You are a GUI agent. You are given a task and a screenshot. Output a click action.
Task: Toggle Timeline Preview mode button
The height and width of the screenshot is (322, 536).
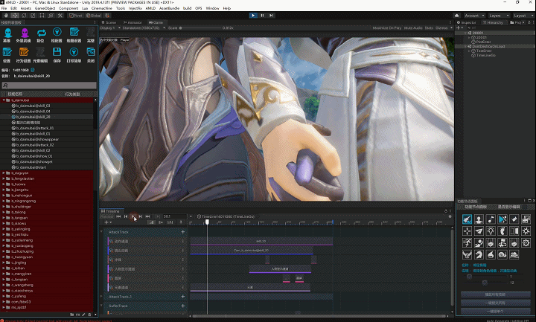(107, 216)
